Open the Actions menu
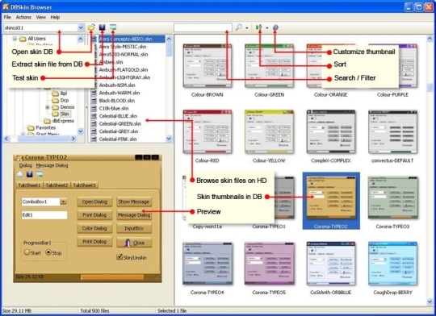 [23, 17]
